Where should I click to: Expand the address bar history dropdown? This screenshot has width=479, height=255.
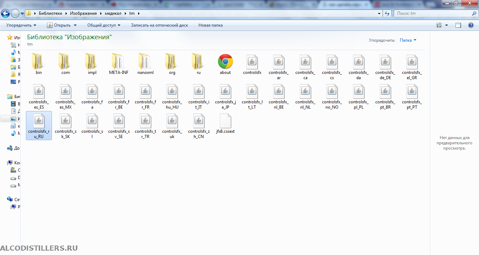pos(379,14)
